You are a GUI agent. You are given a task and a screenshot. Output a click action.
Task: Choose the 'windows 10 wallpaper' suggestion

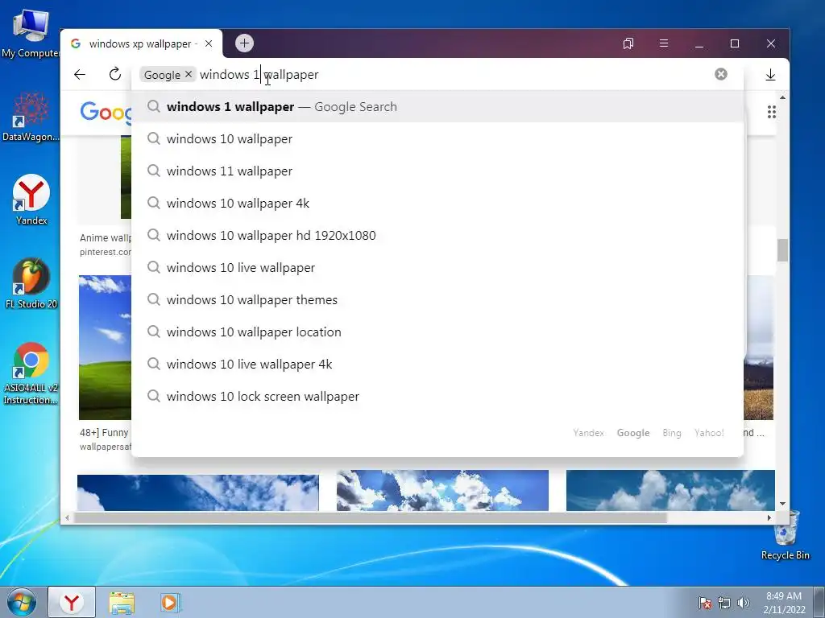tap(437, 138)
